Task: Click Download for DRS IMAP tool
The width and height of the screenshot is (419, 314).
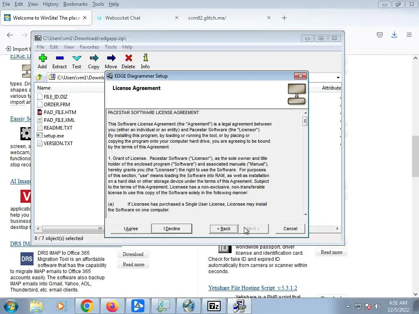Action: [x=133, y=254]
